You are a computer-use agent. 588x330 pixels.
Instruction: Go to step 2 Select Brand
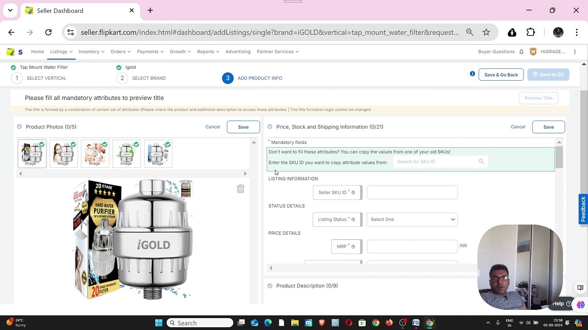pos(141,78)
